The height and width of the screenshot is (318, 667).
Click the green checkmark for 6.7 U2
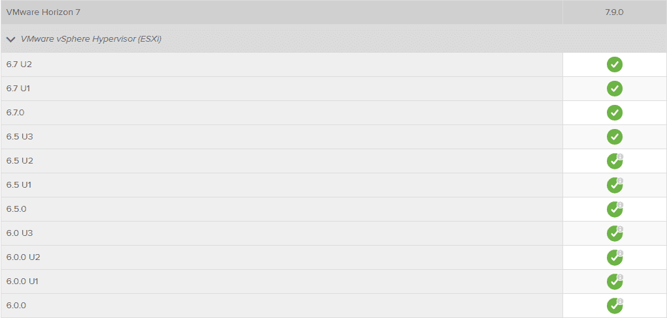614,65
